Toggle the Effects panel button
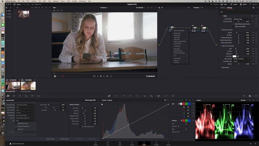 [243, 4]
